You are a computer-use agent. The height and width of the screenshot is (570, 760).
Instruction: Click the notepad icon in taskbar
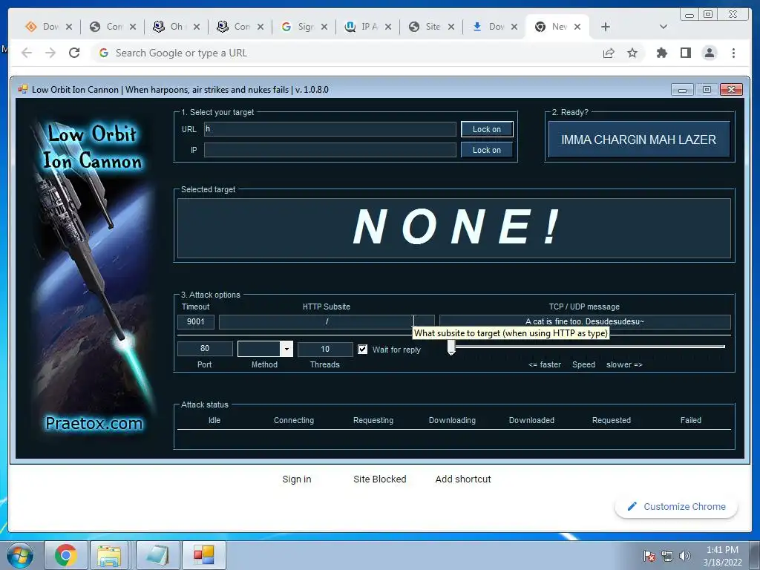point(157,555)
